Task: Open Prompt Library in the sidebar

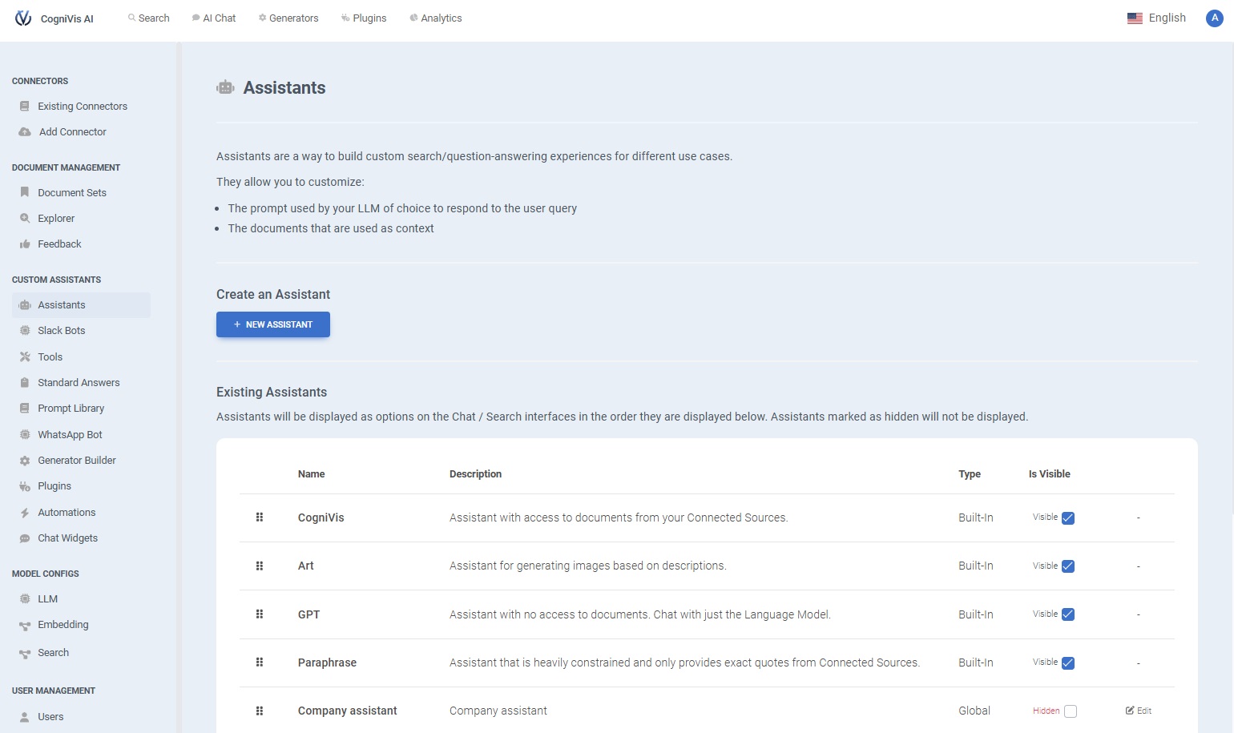Action: (71, 409)
